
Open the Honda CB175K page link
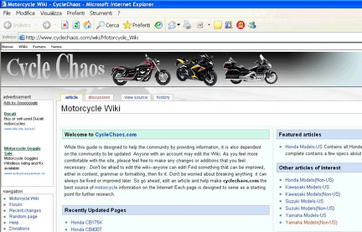point(86,222)
